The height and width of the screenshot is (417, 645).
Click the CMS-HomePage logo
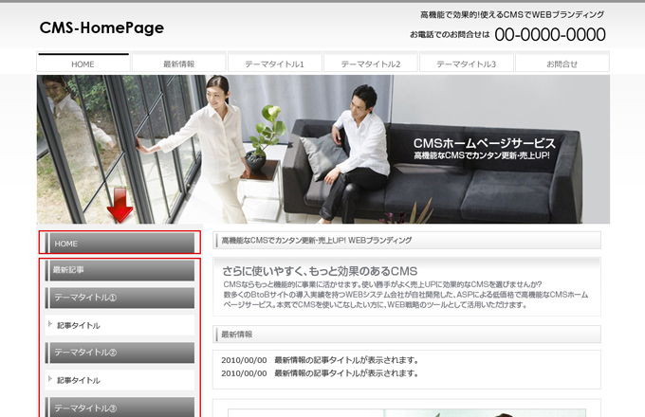(101, 28)
